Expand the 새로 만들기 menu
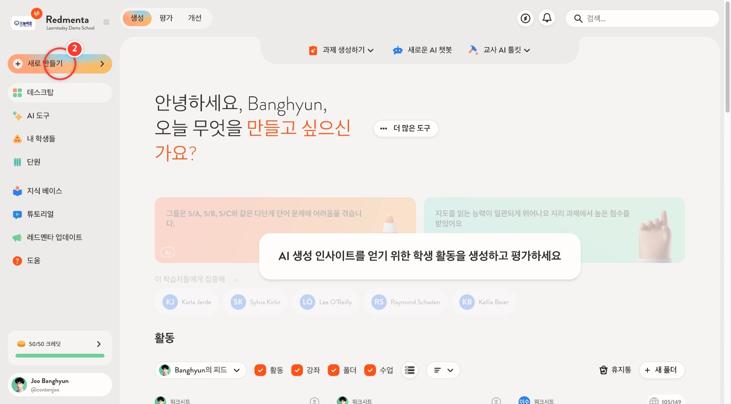731x404 pixels. (60, 64)
